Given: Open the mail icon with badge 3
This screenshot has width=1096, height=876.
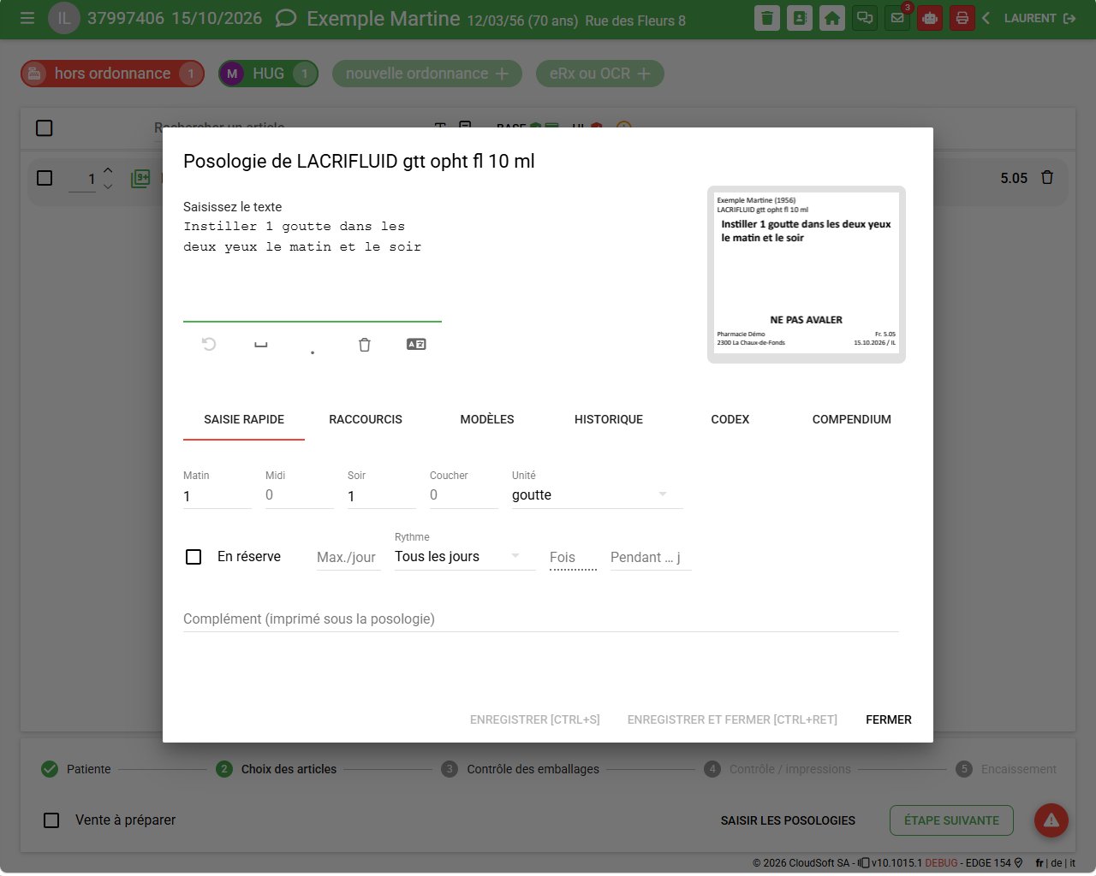Looking at the screenshot, I should [897, 18].
